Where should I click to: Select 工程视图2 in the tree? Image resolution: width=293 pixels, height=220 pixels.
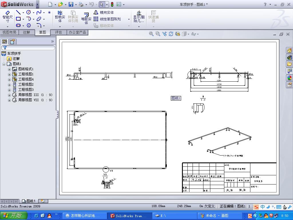[23, 85]
